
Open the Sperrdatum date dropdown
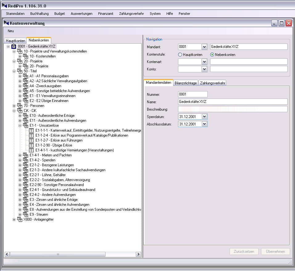point(204,116)
